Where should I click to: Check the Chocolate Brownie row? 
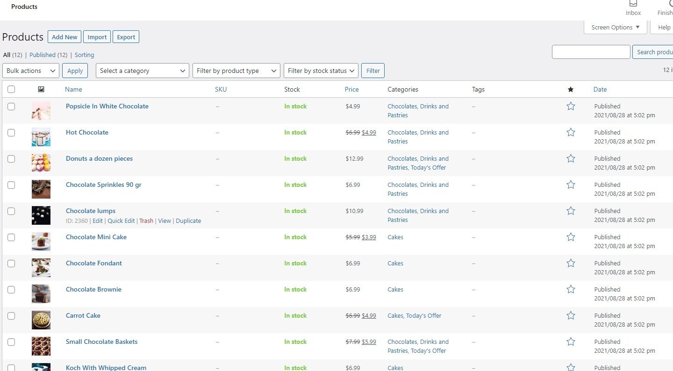click(11, 289)
